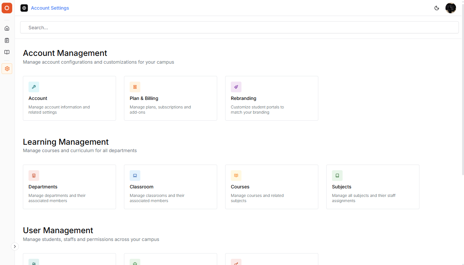Select the paintbrush icon on the Rebranding card
The image size is (464, 265).
pyautogui.click(x=236, y=87)
